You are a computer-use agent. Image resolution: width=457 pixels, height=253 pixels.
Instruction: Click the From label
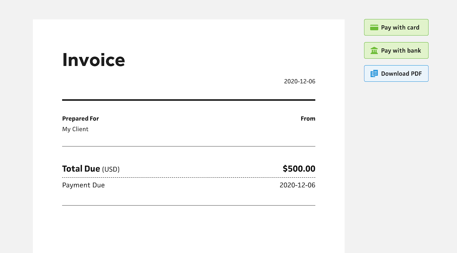tap(308, 119)
